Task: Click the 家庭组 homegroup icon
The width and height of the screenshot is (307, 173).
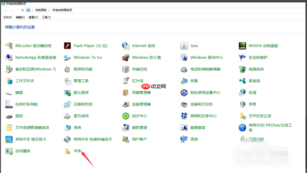Action: click(x=242, y=81)
